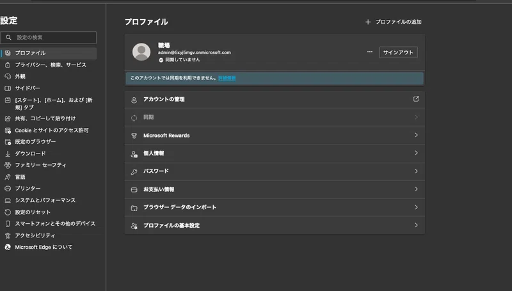
Task: Click the phone icon for スマートフォンとその他のデバイス
Action: pyautogui.click(x=8, y=224)
